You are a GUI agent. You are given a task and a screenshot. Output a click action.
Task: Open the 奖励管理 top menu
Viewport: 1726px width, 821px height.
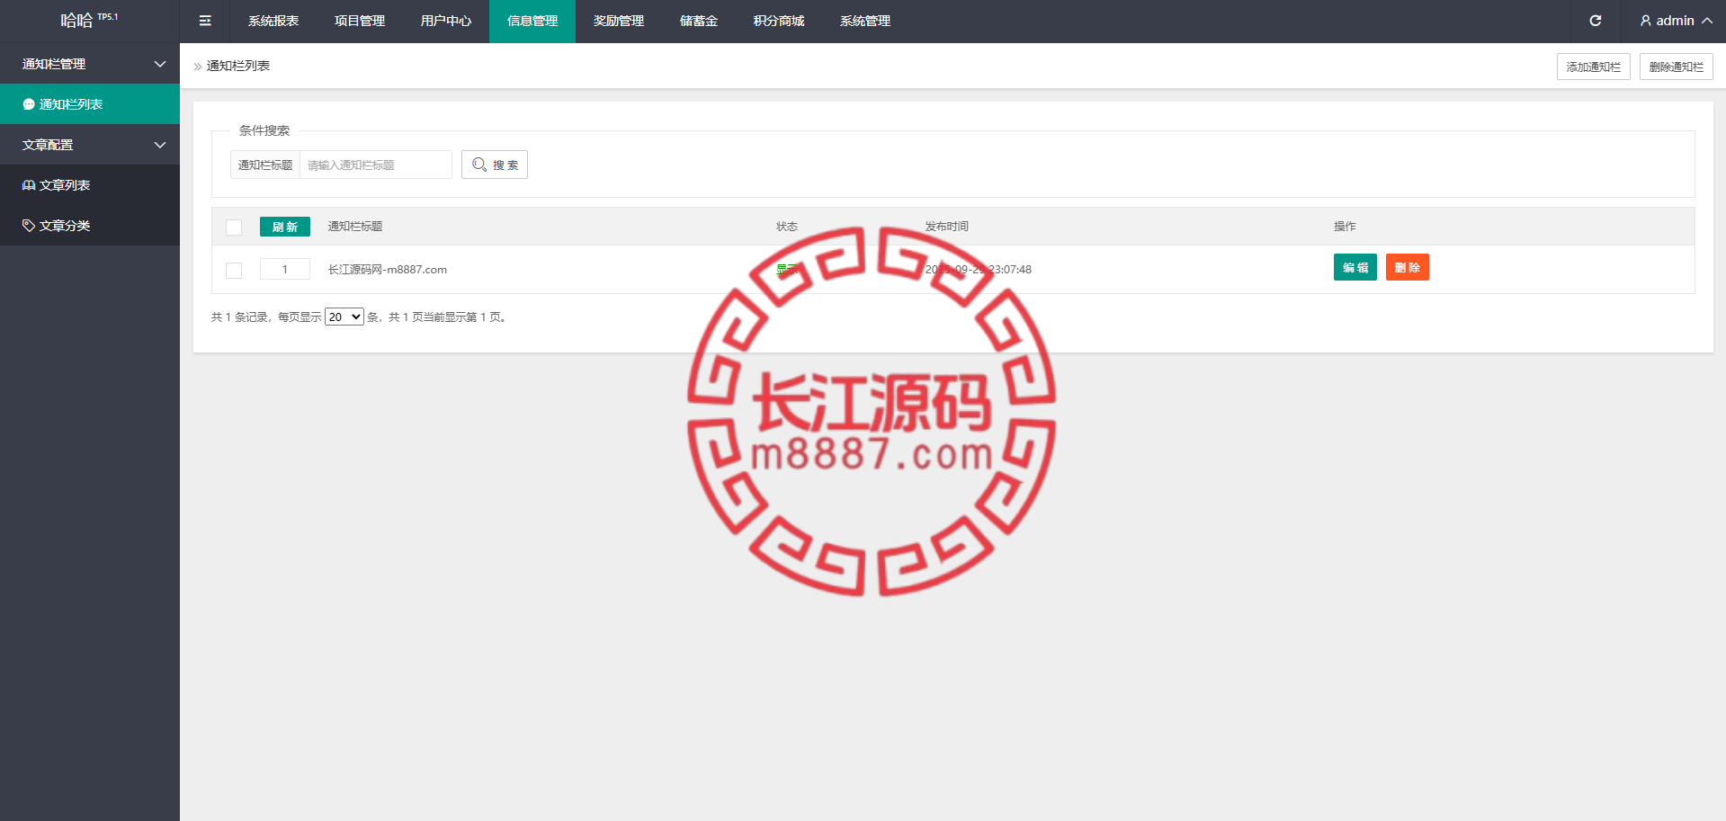point(619,21)
